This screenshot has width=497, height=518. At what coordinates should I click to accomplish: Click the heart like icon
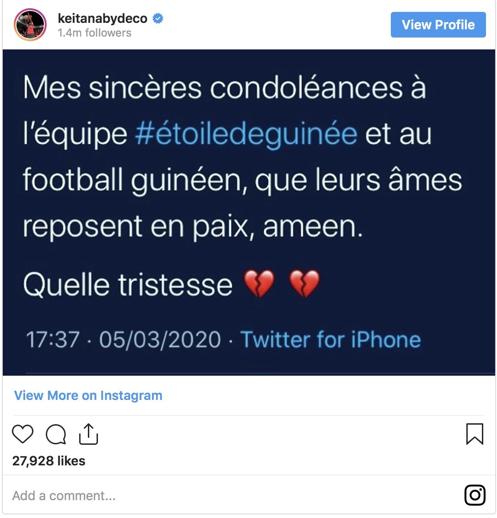pos(23,434)
